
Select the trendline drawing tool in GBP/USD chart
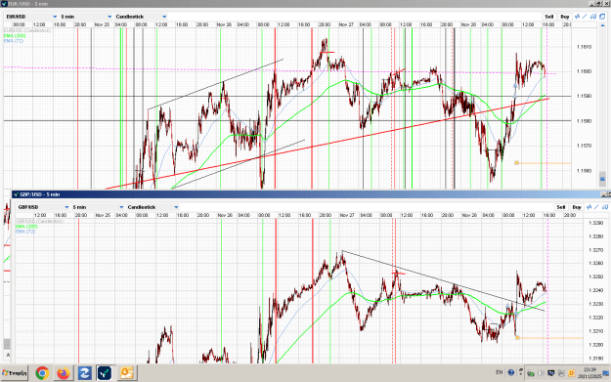click(596, 207)
